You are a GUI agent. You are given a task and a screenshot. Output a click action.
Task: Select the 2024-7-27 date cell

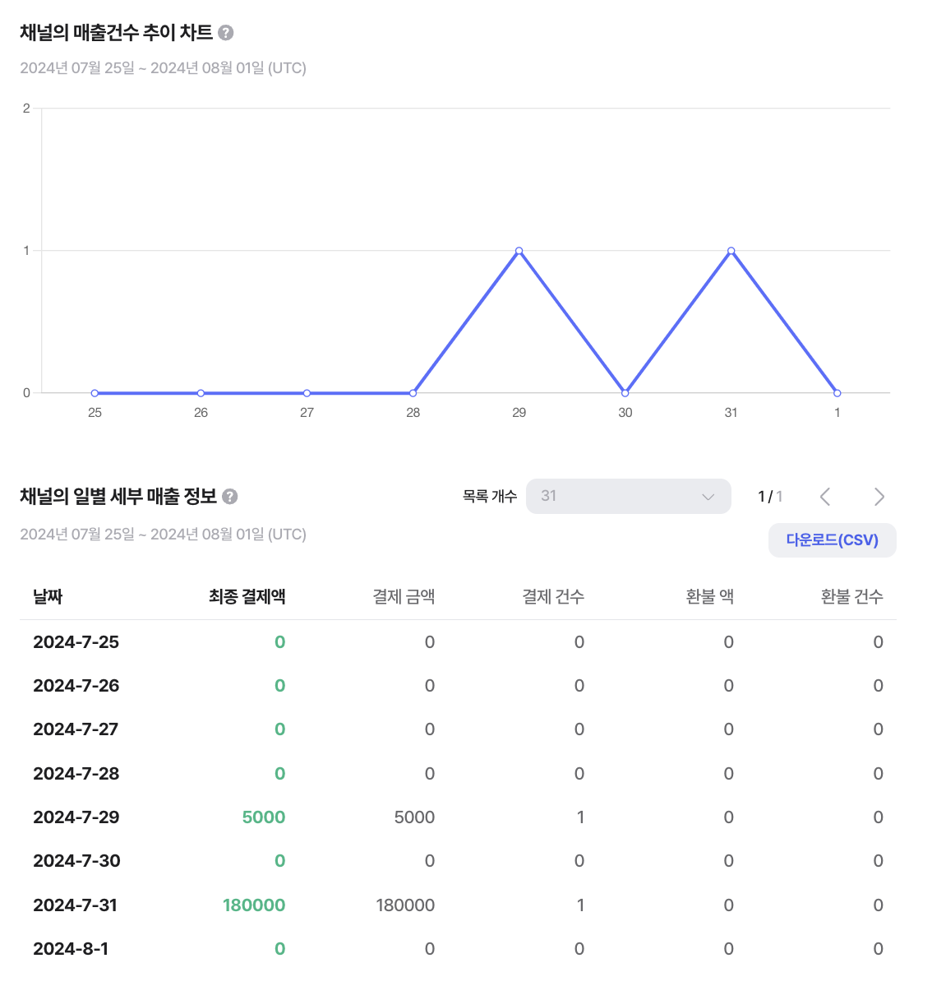76,729
